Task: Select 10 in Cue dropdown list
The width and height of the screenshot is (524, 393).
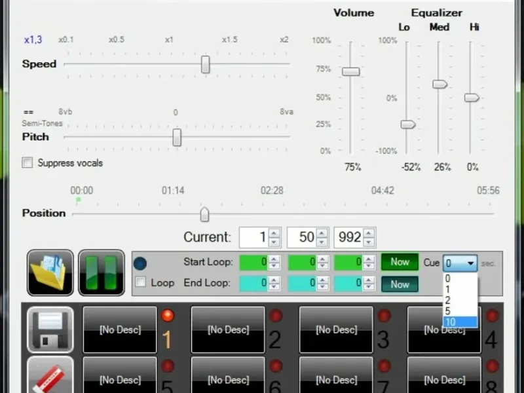Action: (x=460, y=322)
